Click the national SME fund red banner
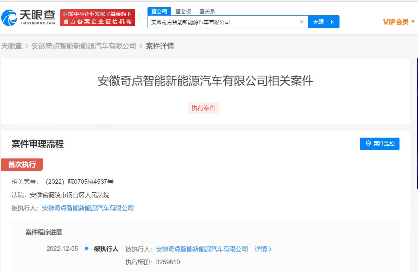The image size is (418, 272). pos(98,18)
